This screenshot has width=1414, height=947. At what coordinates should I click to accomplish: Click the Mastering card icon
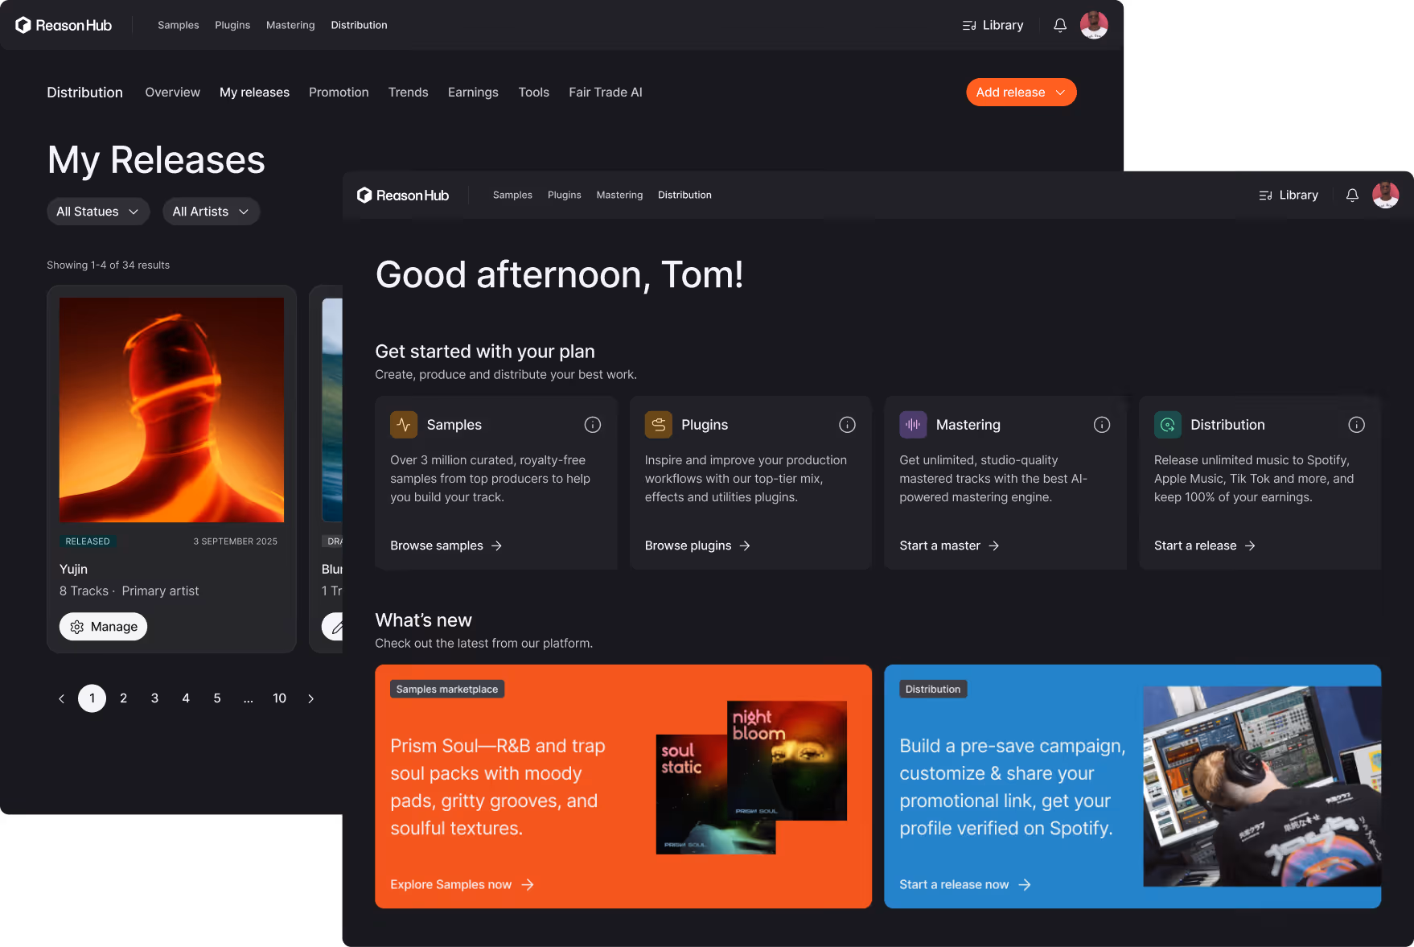pos(913,425)
